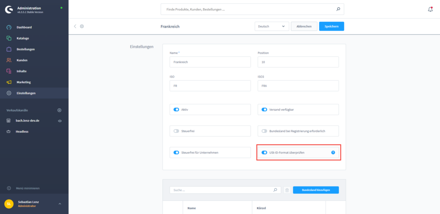Screen dimensions: 440x214
Task: Click the Shopware logo in sidebar
Action: (9, 10)
